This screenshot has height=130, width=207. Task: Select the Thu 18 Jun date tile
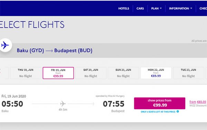coord(26,73)
